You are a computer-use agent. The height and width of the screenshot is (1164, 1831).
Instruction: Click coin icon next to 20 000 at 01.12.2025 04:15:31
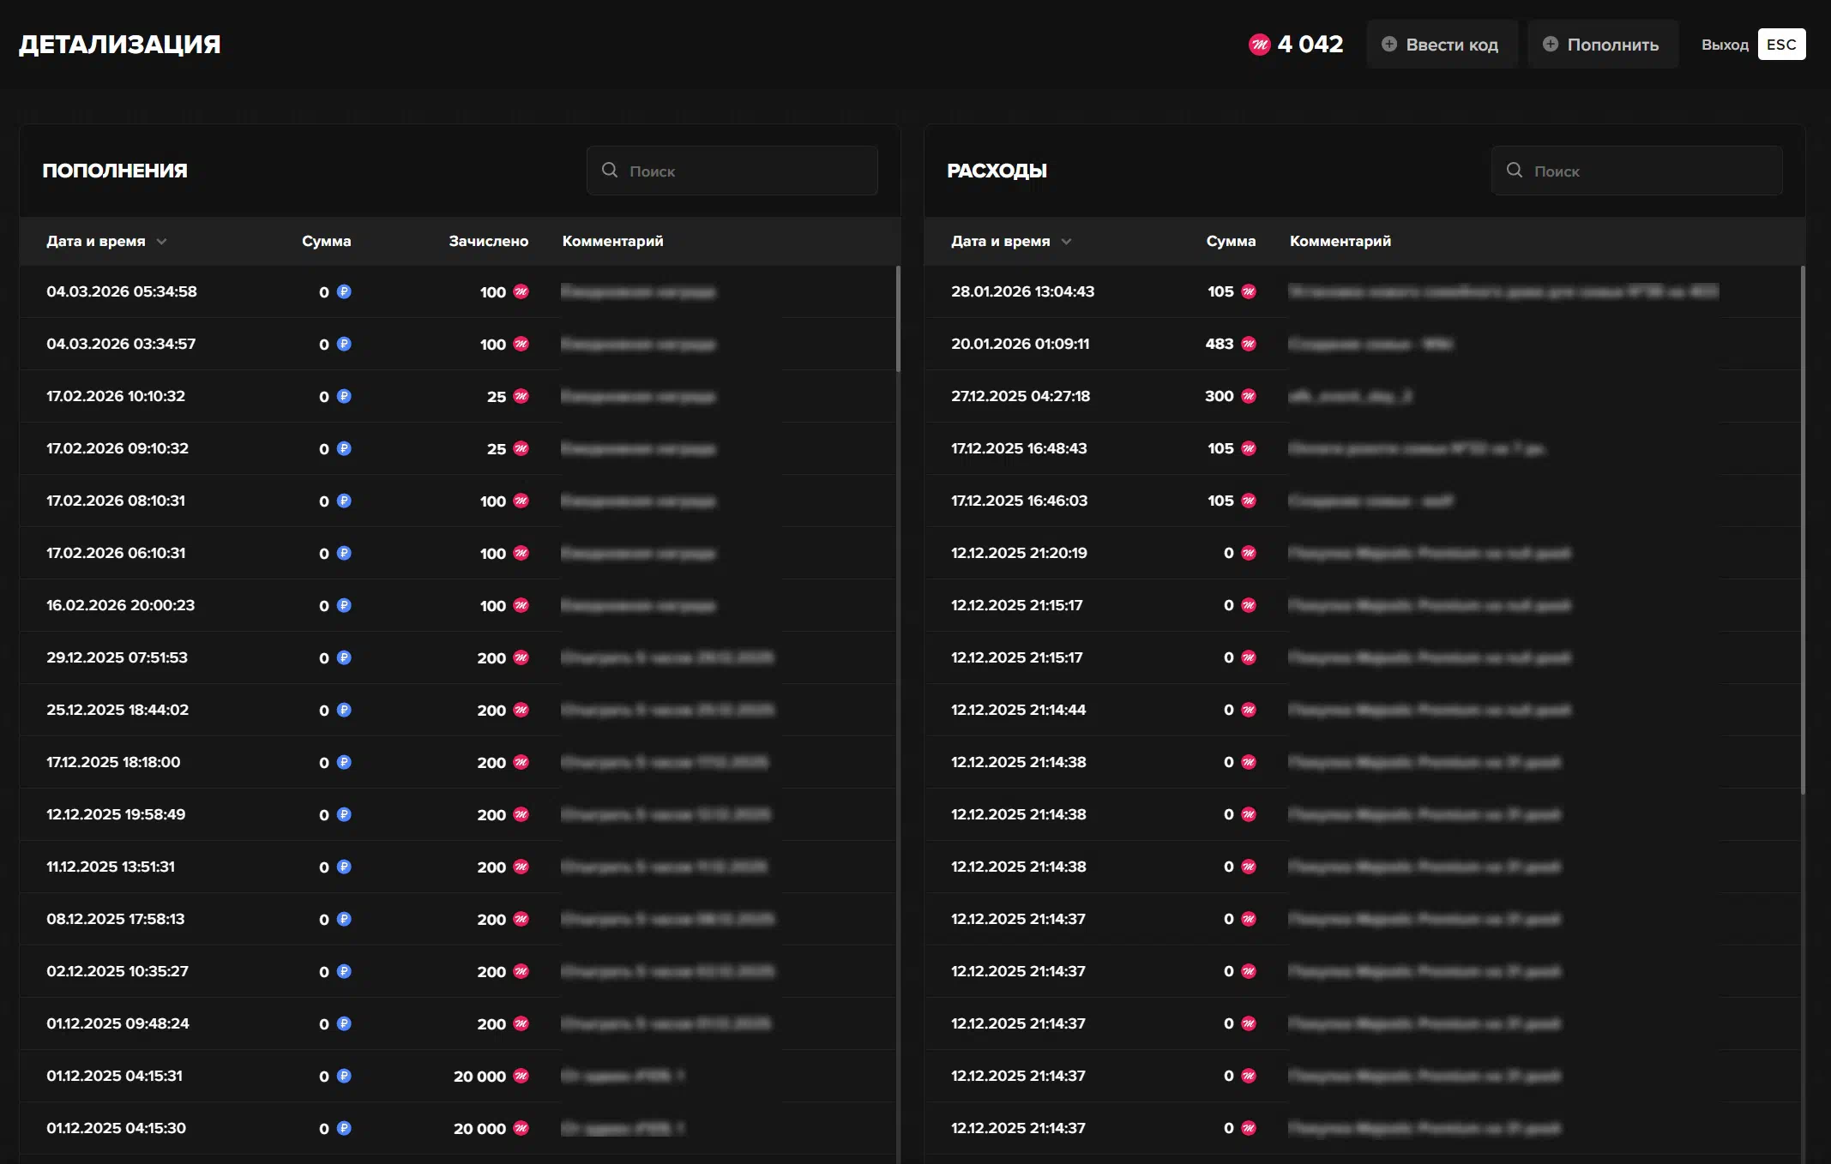[521, 1076]
